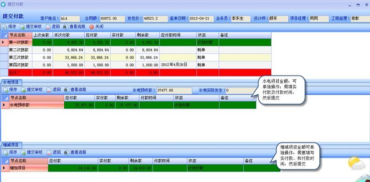Click 提交审核 icon in the top toolbar
The width and height of the screenshot is (370, 182).
click(x=23, y=27)
